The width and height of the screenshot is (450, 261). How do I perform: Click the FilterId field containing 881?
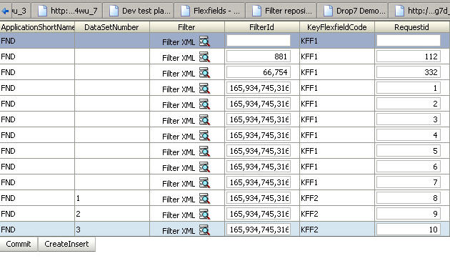coord(259,56)
